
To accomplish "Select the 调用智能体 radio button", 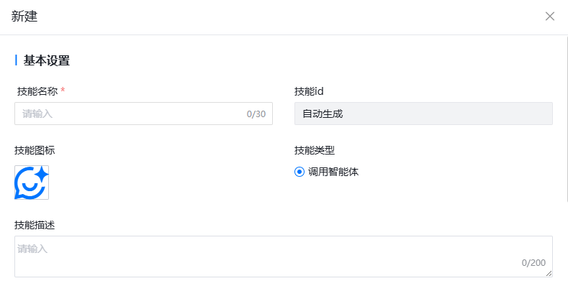I will tap(299, 172).
